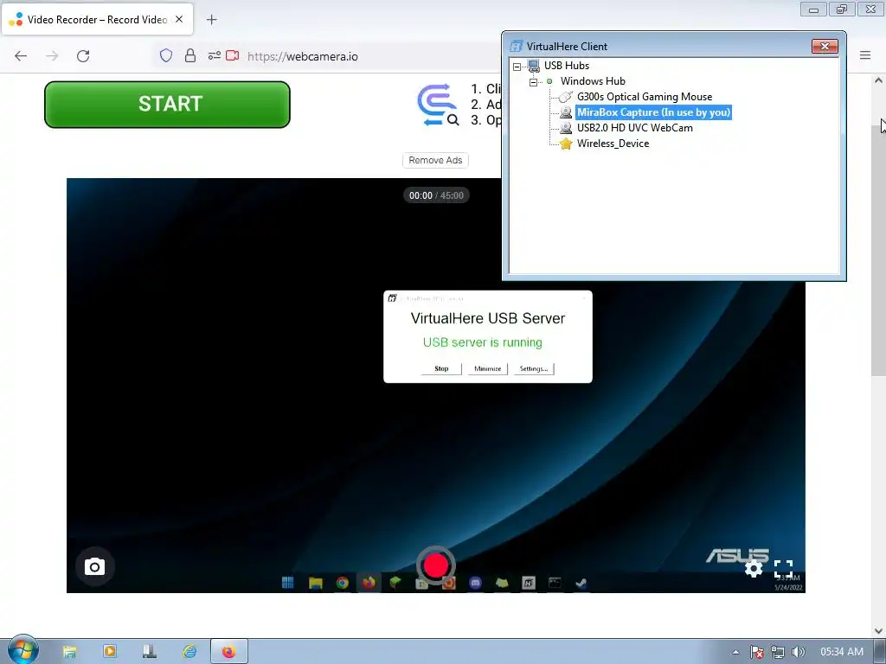Click the 05:34 AM taskbar clock

point(842,652)
